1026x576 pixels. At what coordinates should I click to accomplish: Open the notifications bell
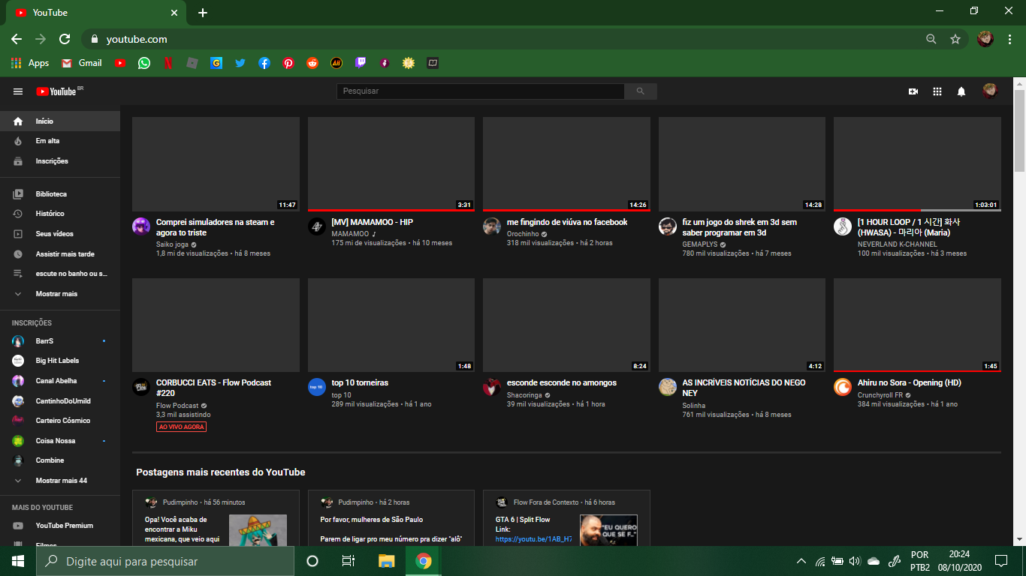click(x=961, y=91)
